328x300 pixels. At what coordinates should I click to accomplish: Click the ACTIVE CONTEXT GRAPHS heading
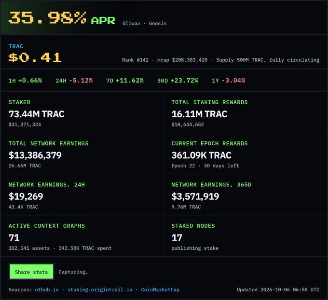(x=47, y=226)
